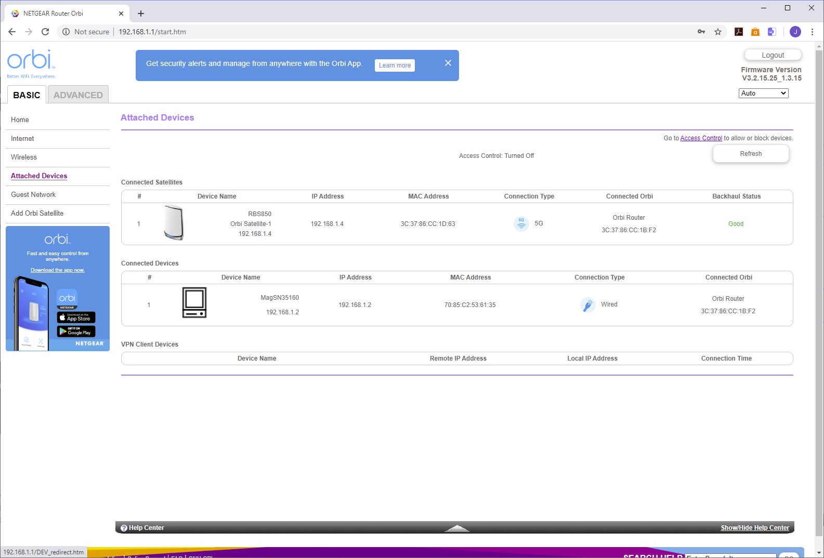Click the Google Play download badge
Viewport: 824px width, 558px height.
(76, 331)
